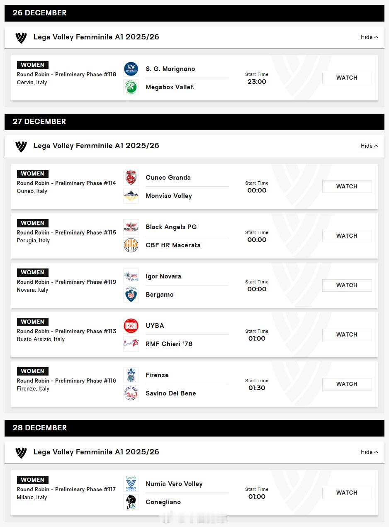Image resolution: width=389 pixels, height=527 pixels.
Task: Click the Numia Vero Volley logo
Action: click(x=131, y=484)
